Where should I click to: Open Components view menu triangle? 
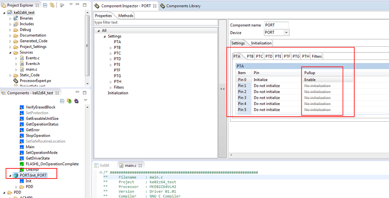(x=86, y=100)
